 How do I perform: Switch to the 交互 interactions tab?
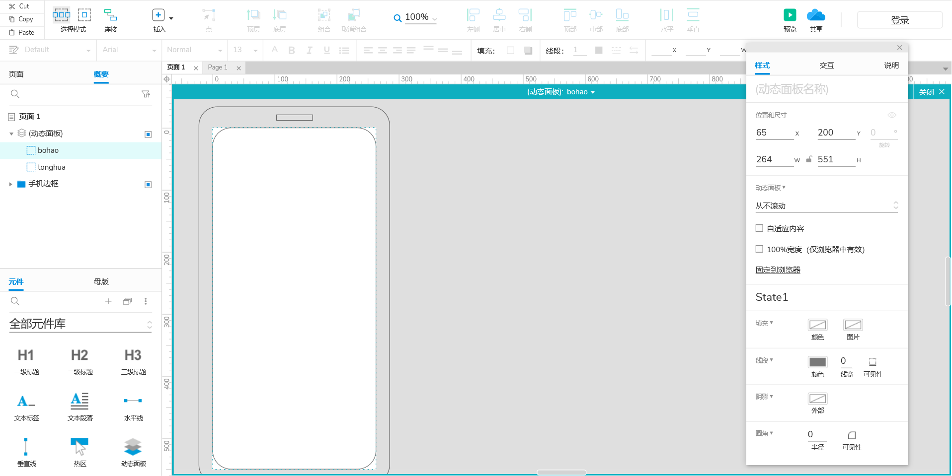tap(827, 66)
